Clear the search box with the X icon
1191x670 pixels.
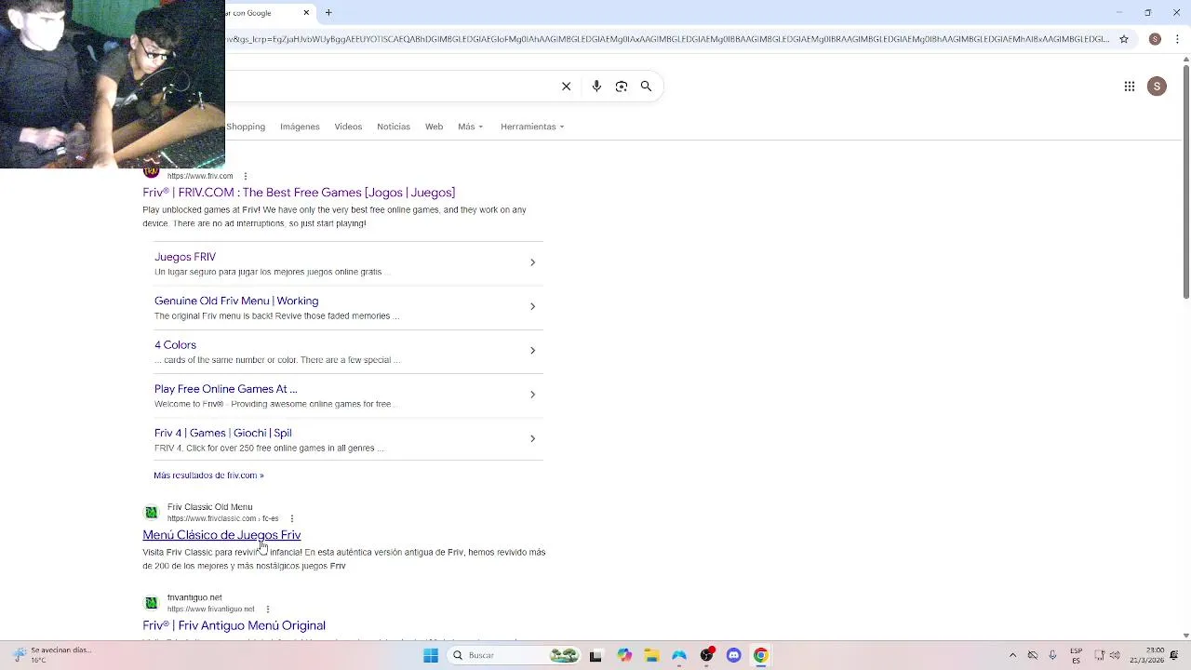[x=566, y=87]
